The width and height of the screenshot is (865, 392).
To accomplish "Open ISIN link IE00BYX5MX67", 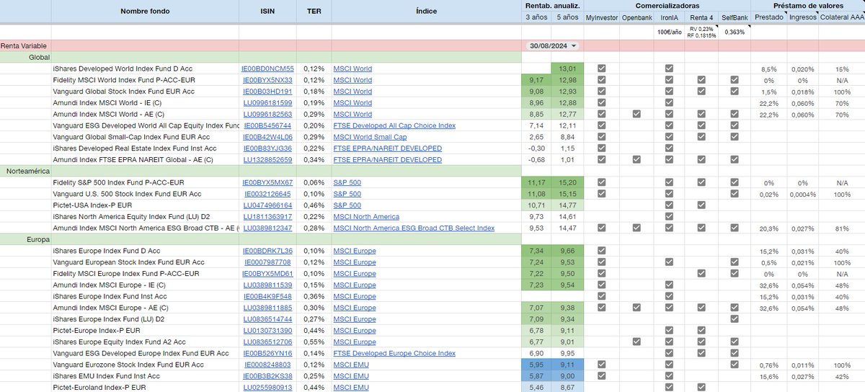I will [267, 183].
